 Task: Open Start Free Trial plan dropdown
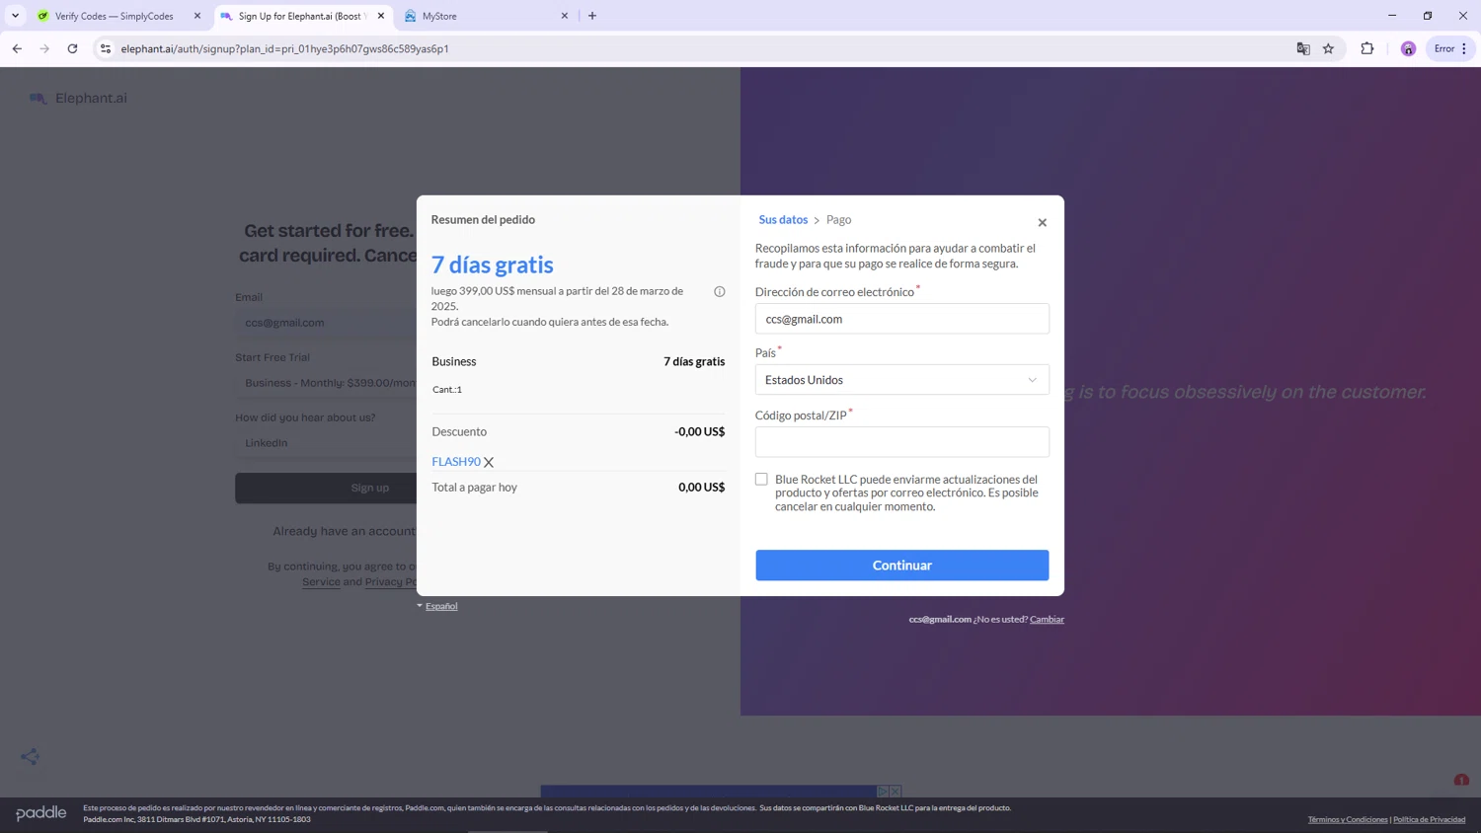pyautogui.click(x=326, y=383)
